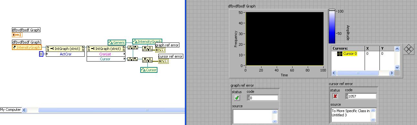Click the Amplitude color ramp scale

coord(332,26)
